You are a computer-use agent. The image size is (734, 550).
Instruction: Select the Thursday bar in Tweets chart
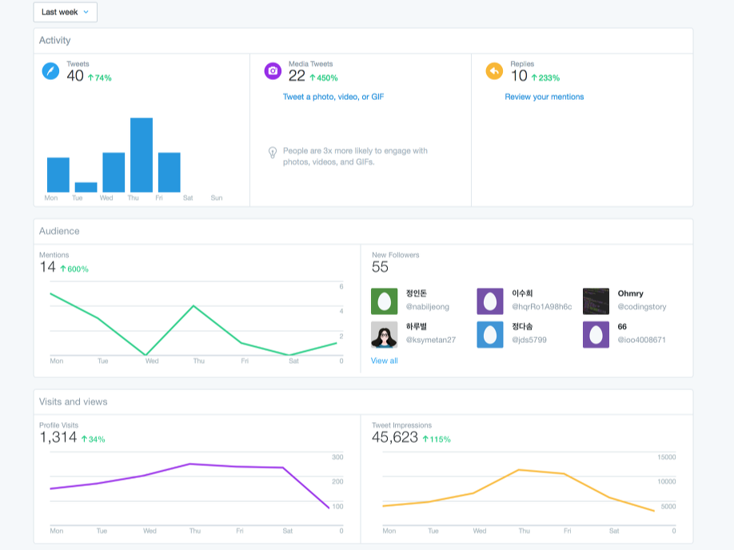click(142, 155)
